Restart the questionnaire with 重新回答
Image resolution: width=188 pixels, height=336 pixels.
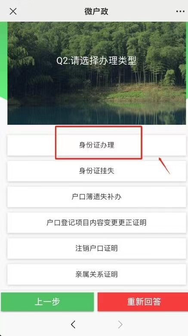tap(143, 302)
